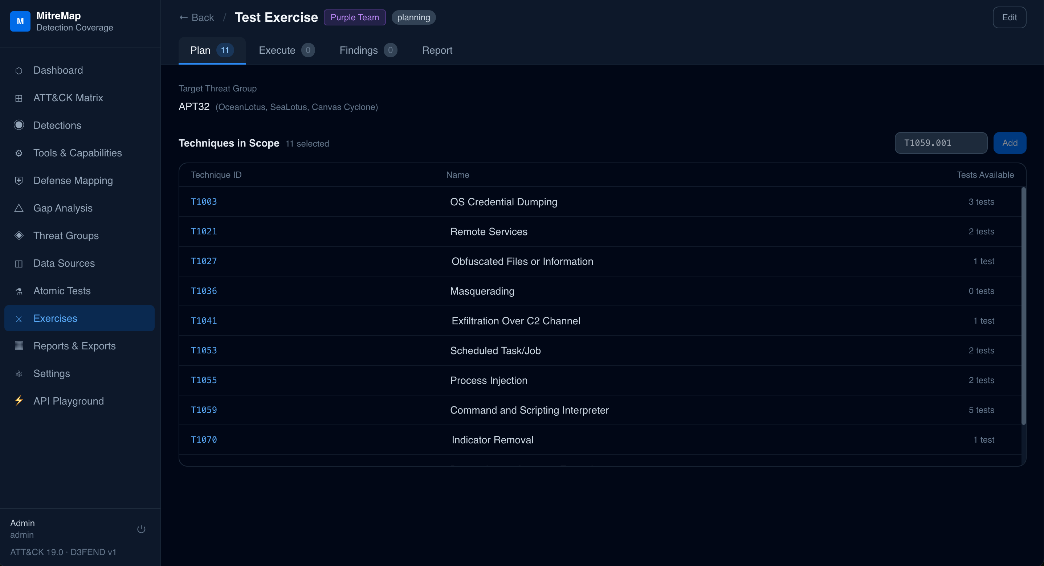Click the Edit button
Viewport: 1044px width, 566px height.
click(x=1009, y=17)
